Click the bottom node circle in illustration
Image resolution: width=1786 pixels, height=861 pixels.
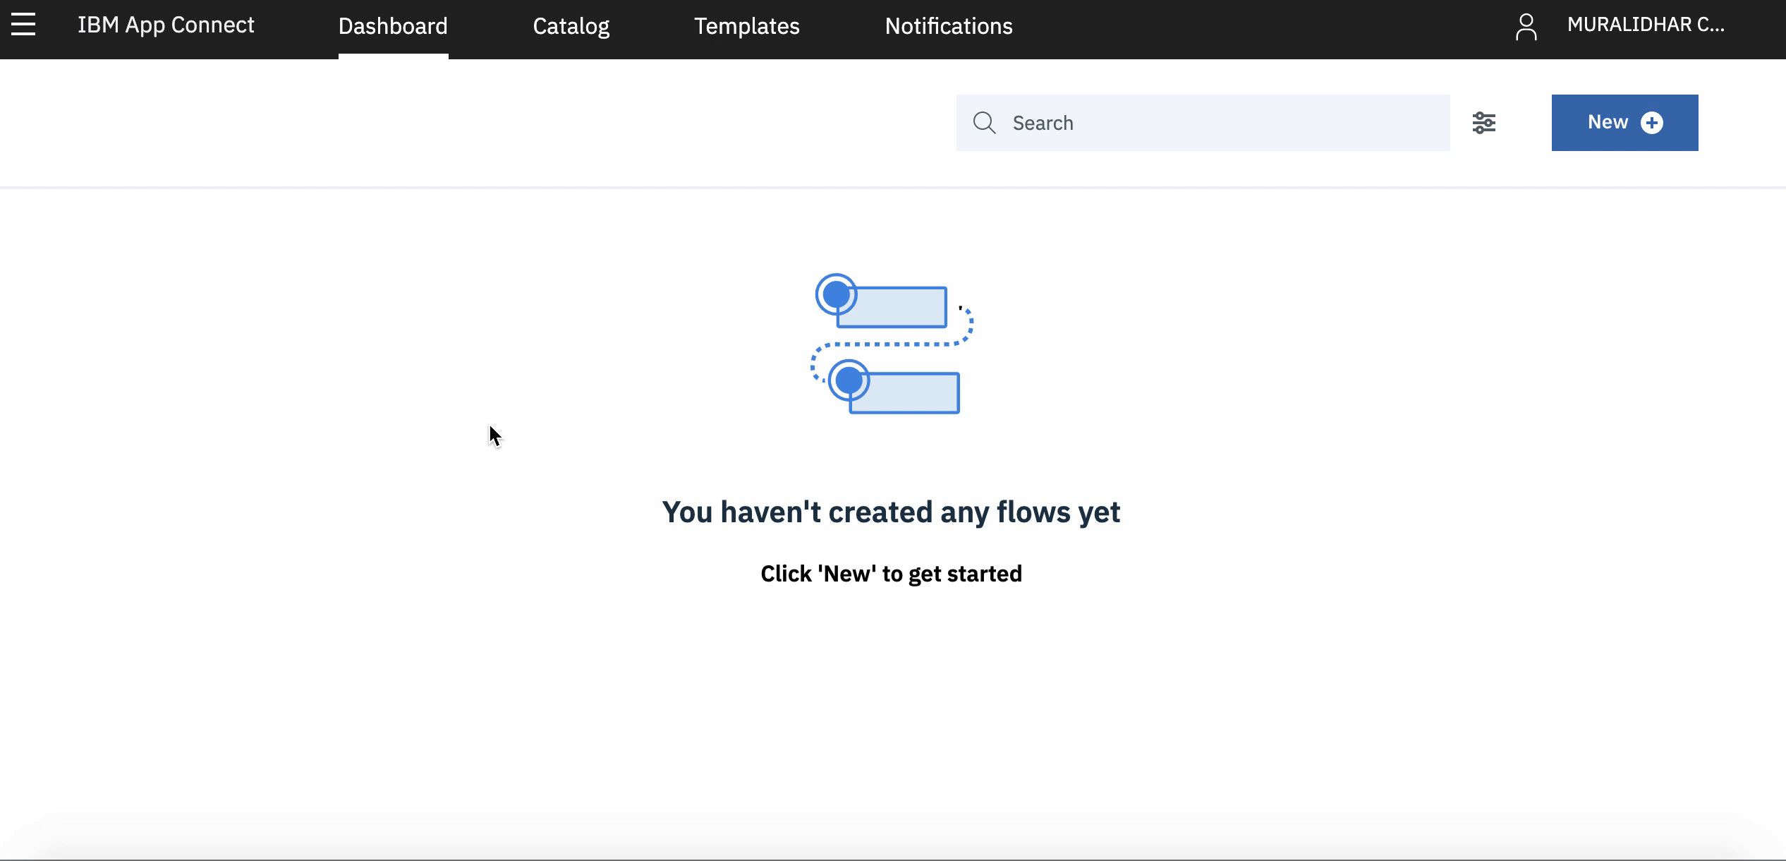849,380
